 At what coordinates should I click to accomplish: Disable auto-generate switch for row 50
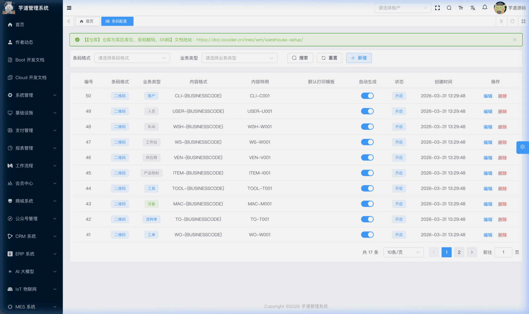[x=367, y=96]
